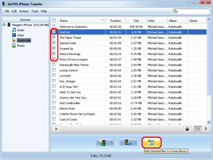The image size is (213, 160).
Task: Open the Actions menu
Action: tap(24, 11)
